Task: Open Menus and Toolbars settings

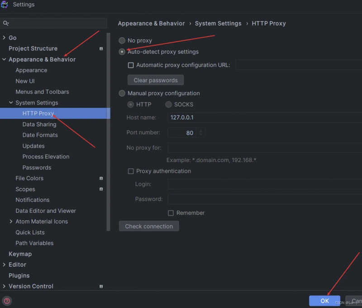Action: tap(42, 92)
